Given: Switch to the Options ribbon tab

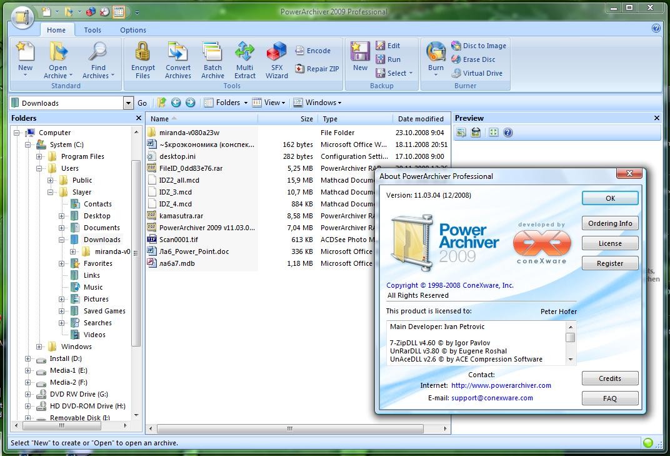Looking at the screenshot, I should (133, 30).
